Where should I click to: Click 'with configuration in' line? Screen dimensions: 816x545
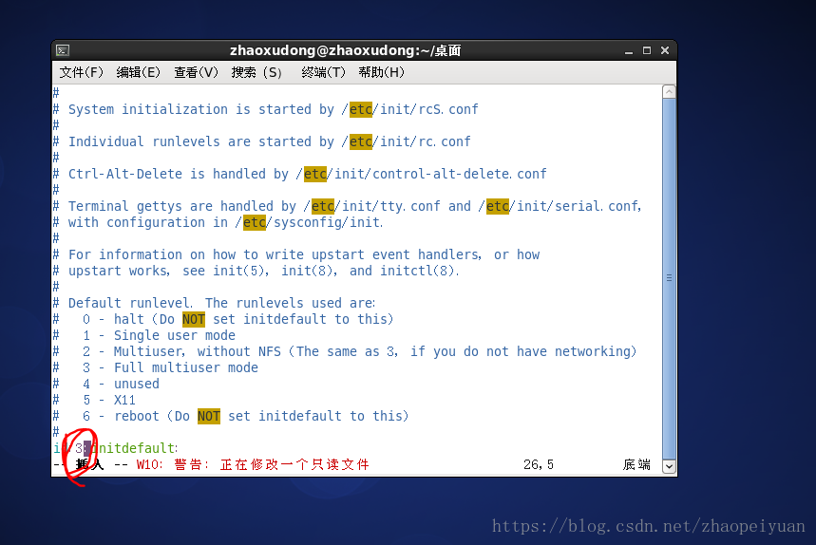coord(218,222)
